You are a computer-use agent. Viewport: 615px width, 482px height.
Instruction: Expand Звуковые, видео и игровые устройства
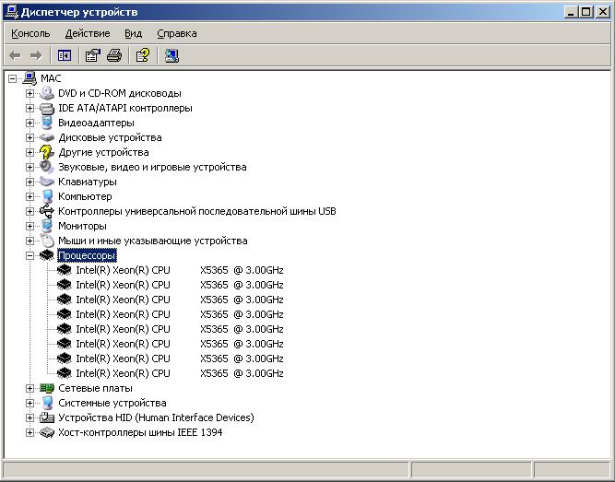click(x=30, y=167)
